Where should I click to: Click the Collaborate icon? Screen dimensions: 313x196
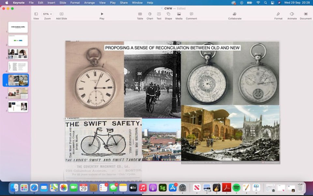pos(235,14)
